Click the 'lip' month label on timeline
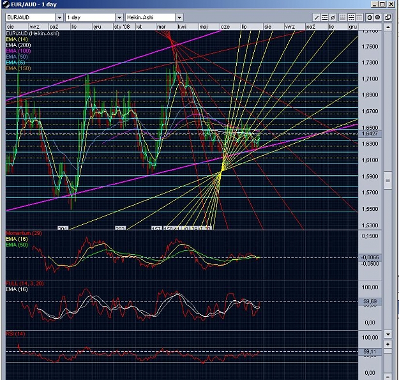The image size is (399, 380). 244,27
